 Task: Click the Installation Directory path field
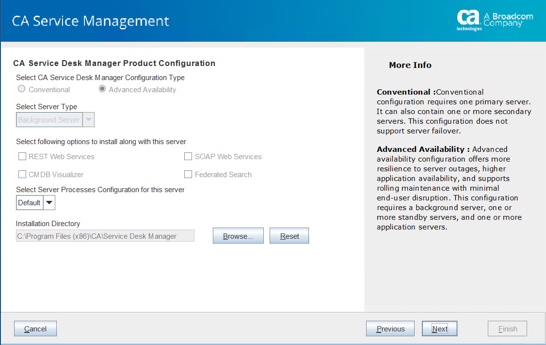(x=105, y=236)
